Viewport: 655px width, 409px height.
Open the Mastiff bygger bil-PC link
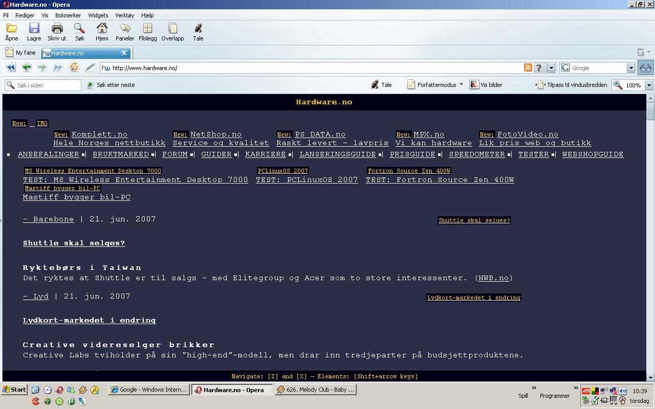coord(77,197)
